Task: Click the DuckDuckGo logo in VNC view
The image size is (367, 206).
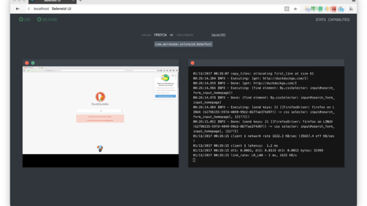Action: click(100, 97)
